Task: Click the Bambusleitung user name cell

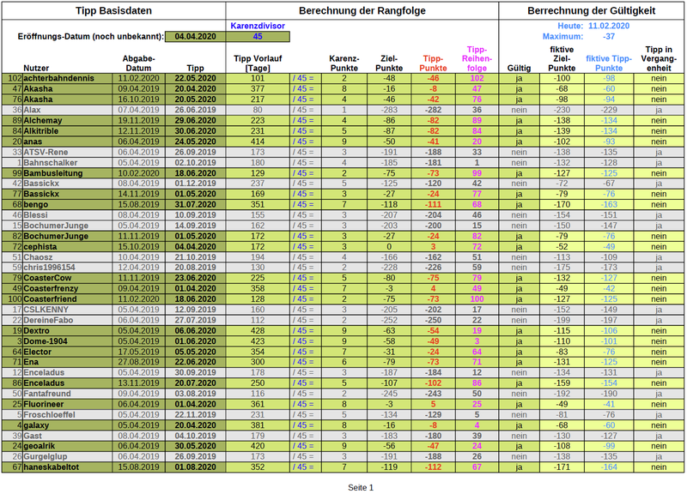Action: click(68, 173)
